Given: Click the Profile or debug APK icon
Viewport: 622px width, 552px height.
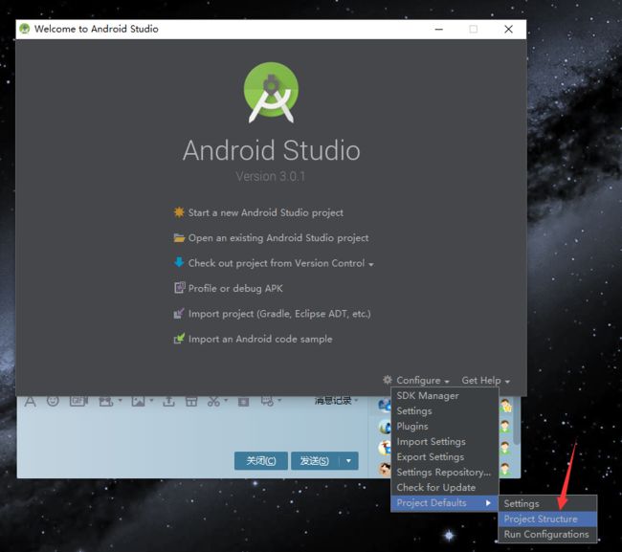Looking at the screenshot, I should [x=179, y=288].
